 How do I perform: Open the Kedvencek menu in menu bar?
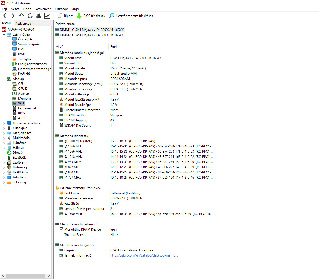point(43,9)
